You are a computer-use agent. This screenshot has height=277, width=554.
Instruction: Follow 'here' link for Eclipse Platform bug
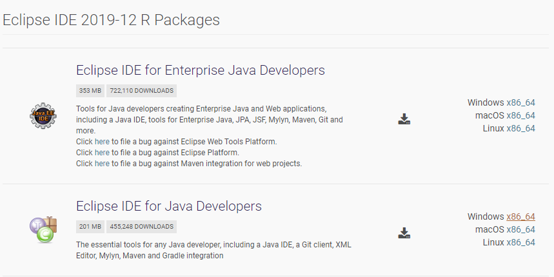[102, 153]
